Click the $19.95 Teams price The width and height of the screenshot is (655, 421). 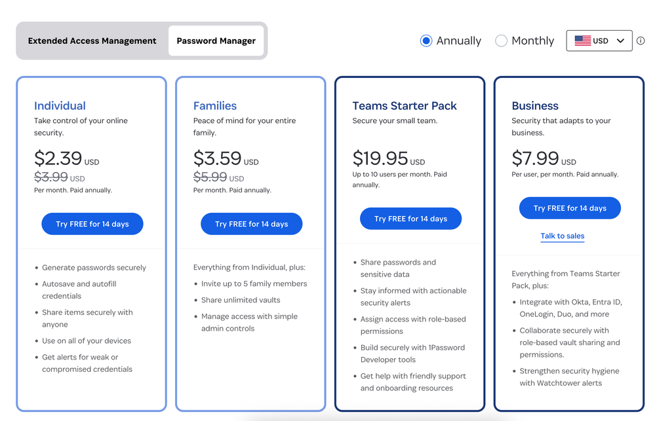(380, 158)
